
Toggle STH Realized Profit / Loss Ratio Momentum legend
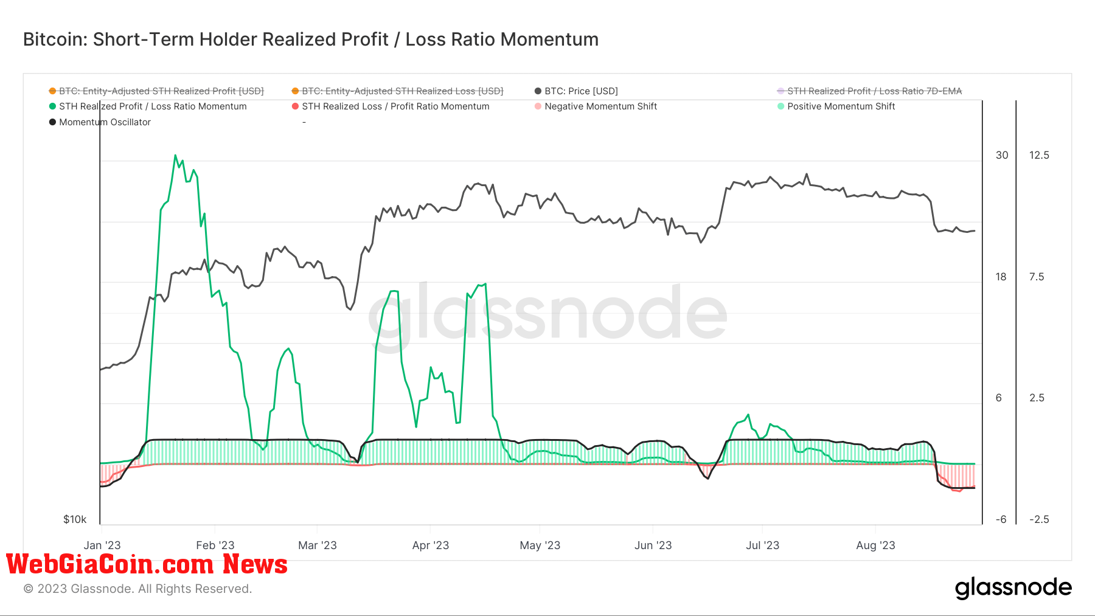click(148, 106)
